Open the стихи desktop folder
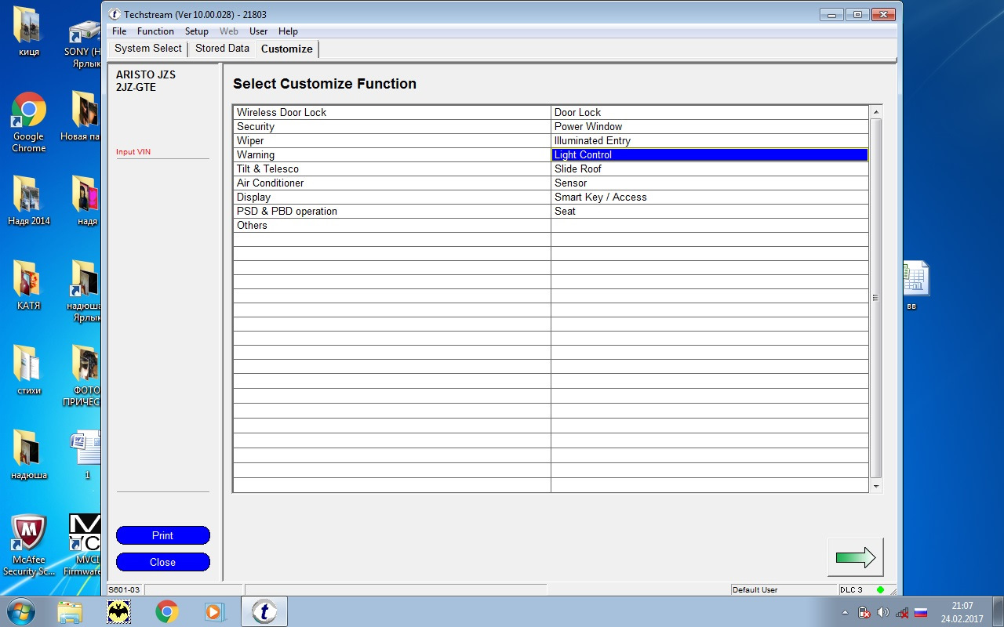This screenshot has width=1004, height=627. (29, 370)
